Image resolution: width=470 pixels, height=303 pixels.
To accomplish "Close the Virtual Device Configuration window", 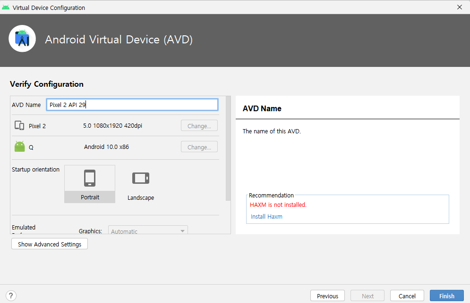I will point(460,7).
